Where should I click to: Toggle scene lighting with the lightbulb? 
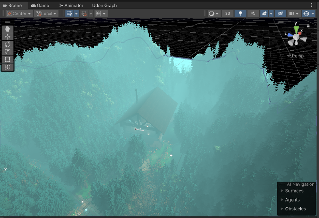point(240,14)
